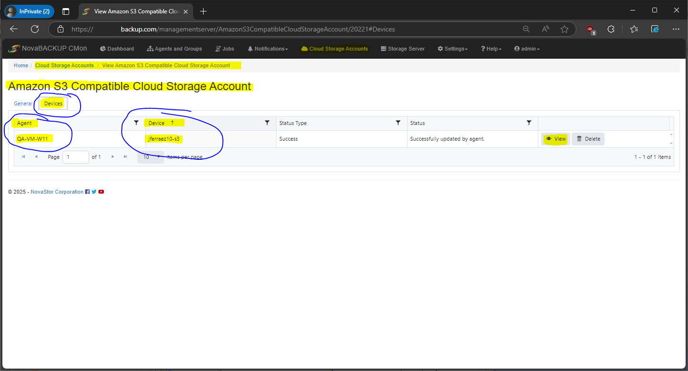This screenshot has height=371, width=688.
Task: Expand the Notifications dropdown
Action: [x=267, y=49]
